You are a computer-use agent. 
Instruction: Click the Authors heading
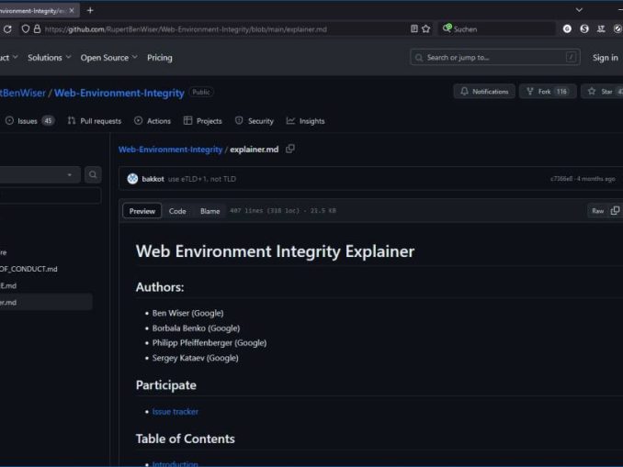[x=160, y=287]
